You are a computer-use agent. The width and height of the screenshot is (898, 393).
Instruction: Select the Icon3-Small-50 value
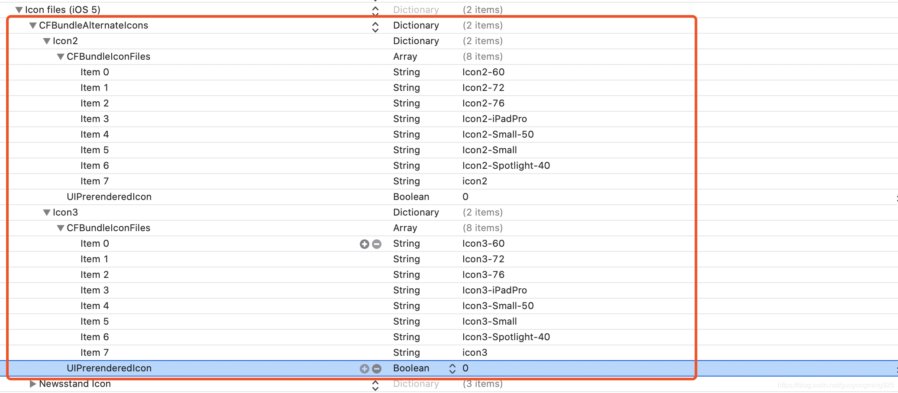498,306
